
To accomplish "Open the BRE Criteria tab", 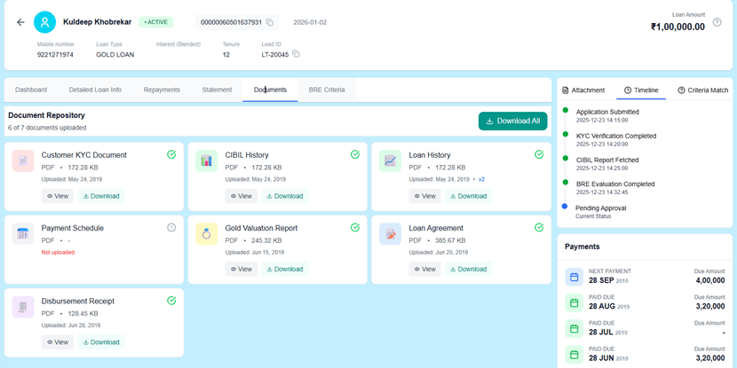I will [327, 90].
